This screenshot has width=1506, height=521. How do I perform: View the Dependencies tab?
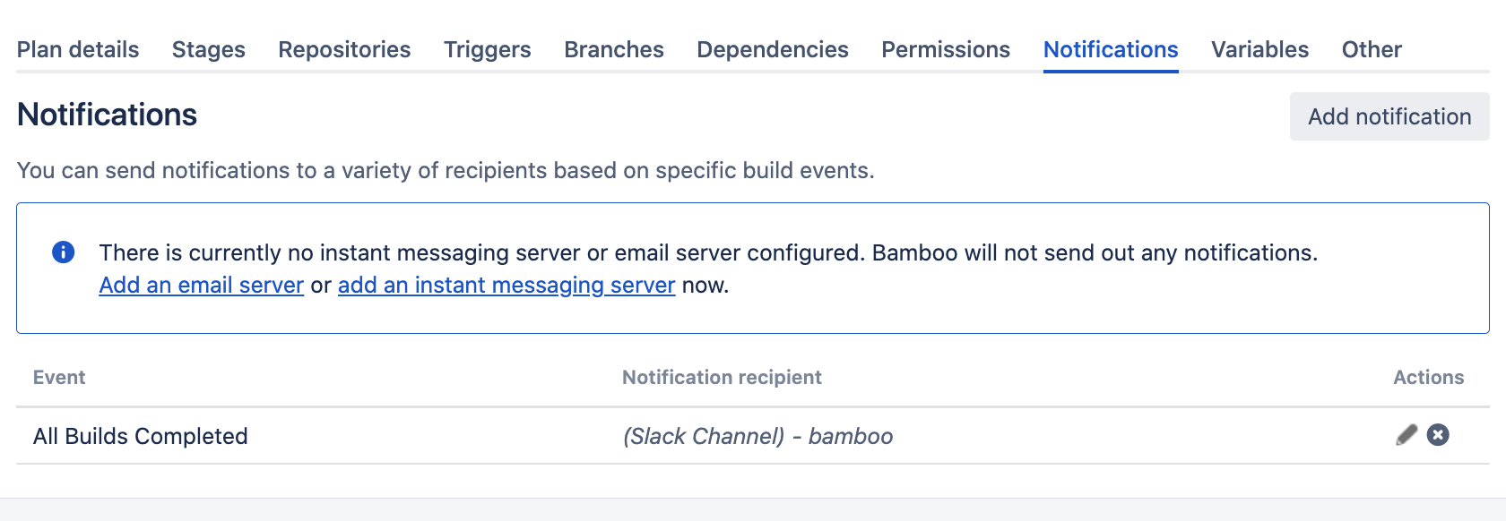click(773, 50)
